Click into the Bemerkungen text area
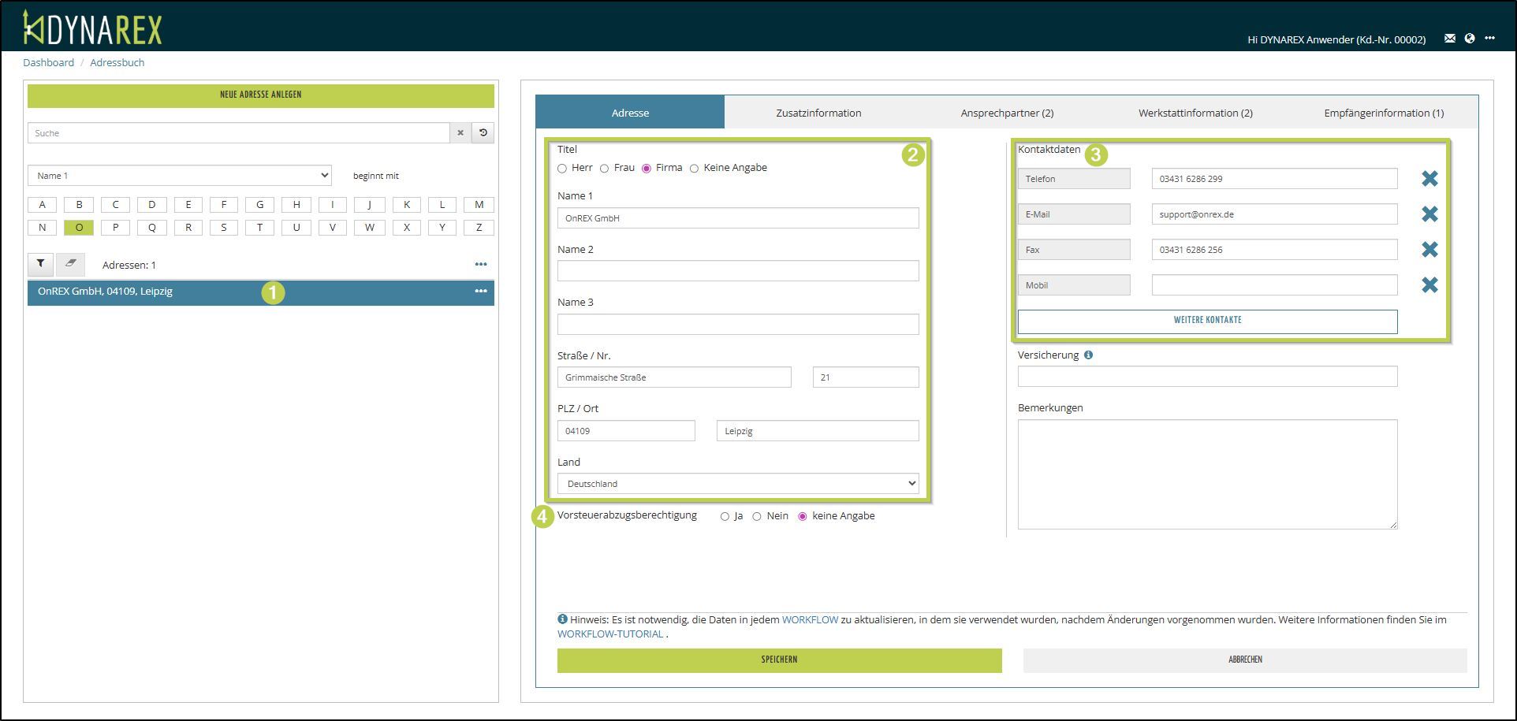The width and height of the screenshot is (1517, 721). click(x=1206, y=474)
